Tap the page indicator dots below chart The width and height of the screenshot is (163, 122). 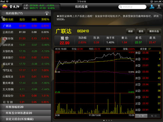[x=108, y=120]
